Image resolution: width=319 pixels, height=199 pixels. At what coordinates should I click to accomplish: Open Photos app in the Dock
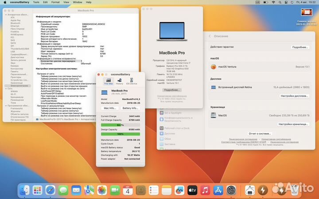pos(102,190)
